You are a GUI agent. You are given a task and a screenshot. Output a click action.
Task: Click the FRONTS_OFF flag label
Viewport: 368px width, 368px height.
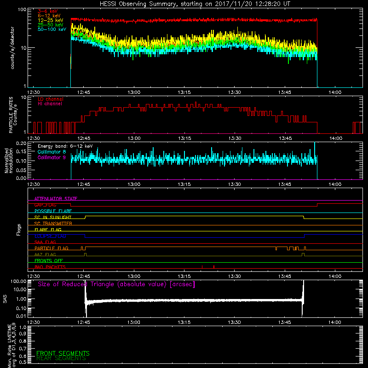click(x=49, y=261)
